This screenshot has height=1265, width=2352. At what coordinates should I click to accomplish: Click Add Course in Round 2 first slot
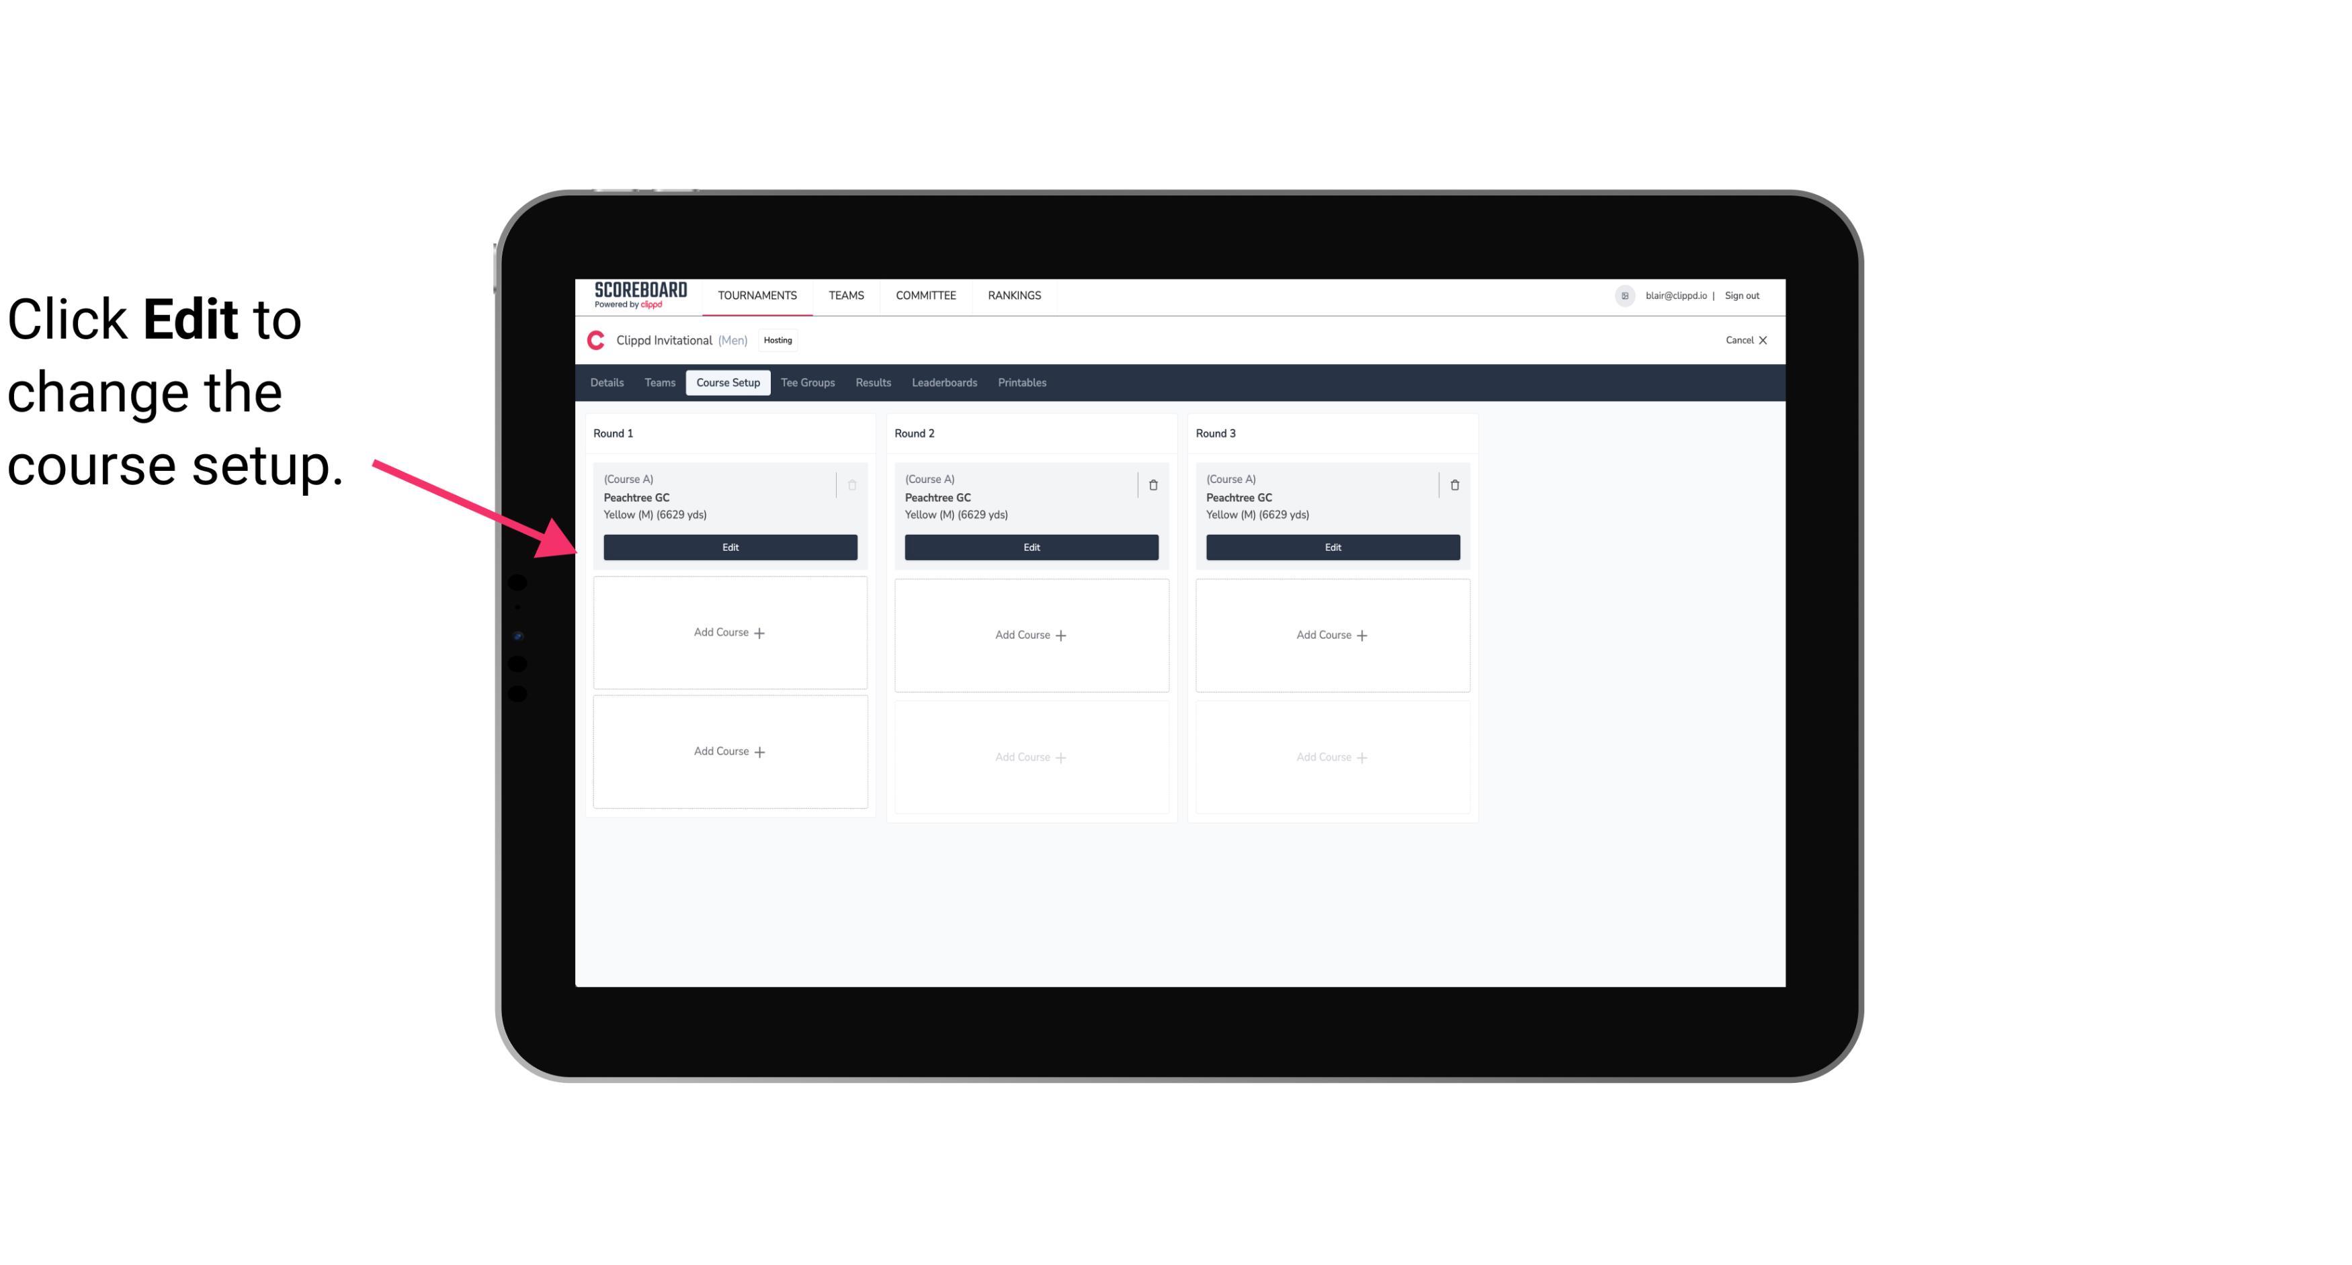coord(1030,634)
